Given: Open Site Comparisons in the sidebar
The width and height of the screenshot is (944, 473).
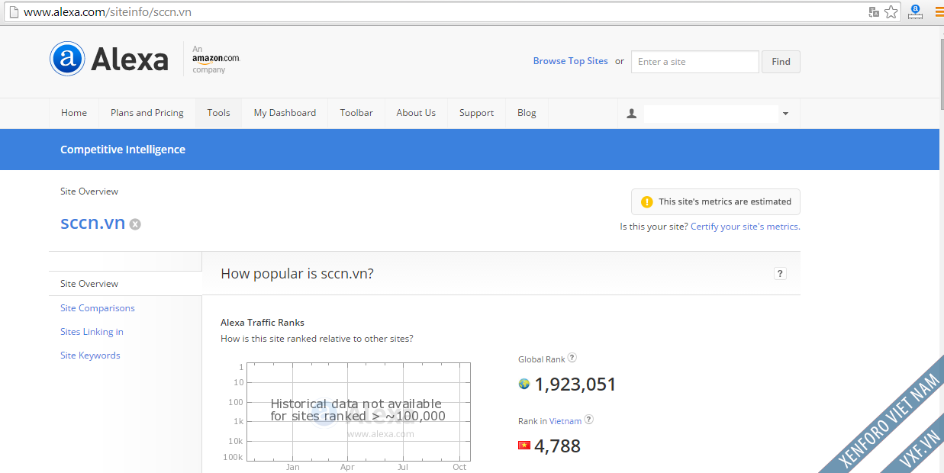Looking at the screenshot, I should pyautogui.click(x=98, y=308).
